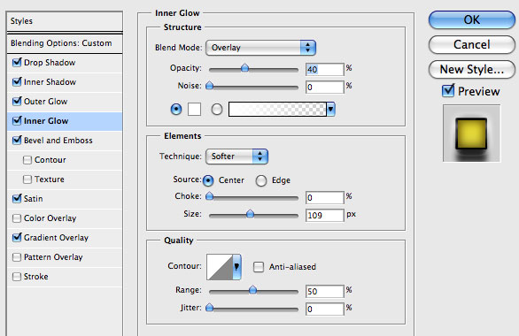This screenshot has width=519, height=336.
Task: Click the Range slider handle
Action: coord(253,290)
